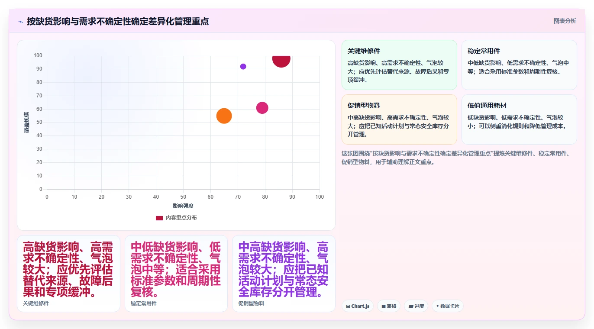594x329 pixels.
Task: Click the icon inside the 表格 chip
Action: coord(384,306)
